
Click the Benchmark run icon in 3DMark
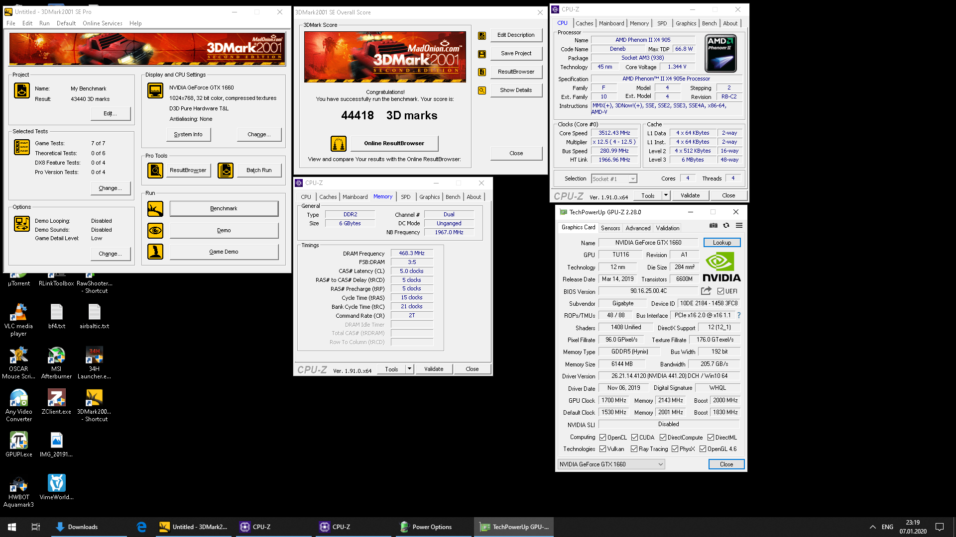point(155,209)
